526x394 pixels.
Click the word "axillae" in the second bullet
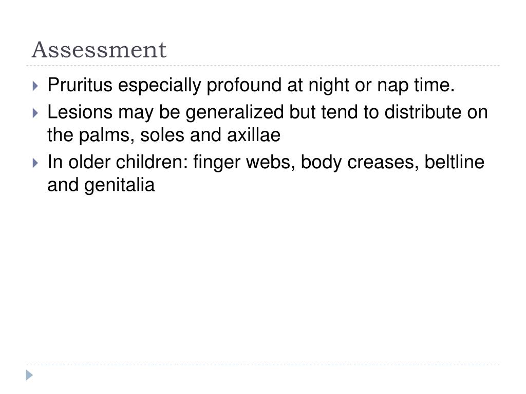point(254,135)
